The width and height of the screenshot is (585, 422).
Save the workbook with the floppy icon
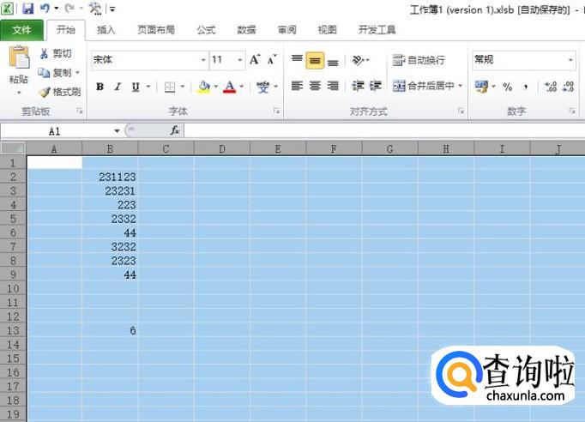pyautogui.click(x=28, y=9)
